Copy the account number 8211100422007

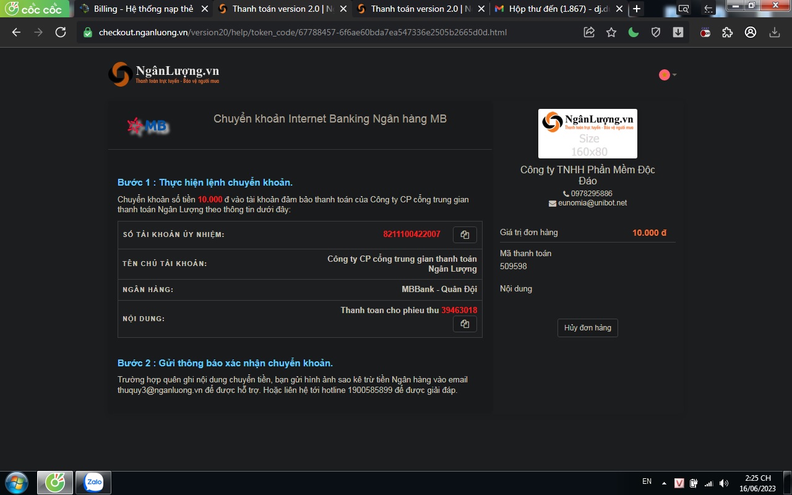465,235
